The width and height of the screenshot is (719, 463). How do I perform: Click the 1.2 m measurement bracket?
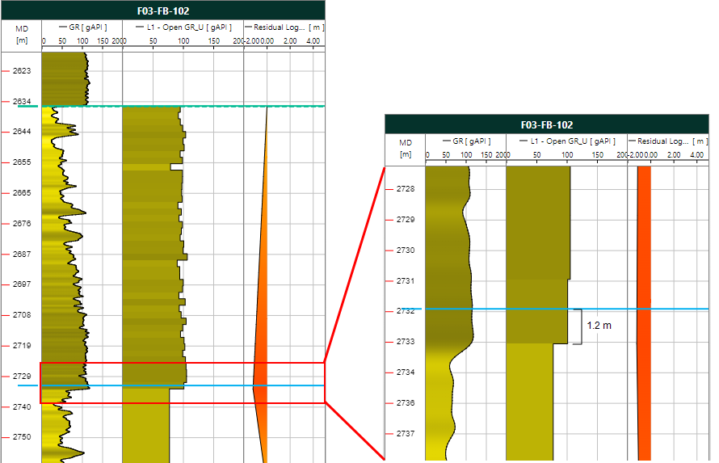click(x=578, y=326)
